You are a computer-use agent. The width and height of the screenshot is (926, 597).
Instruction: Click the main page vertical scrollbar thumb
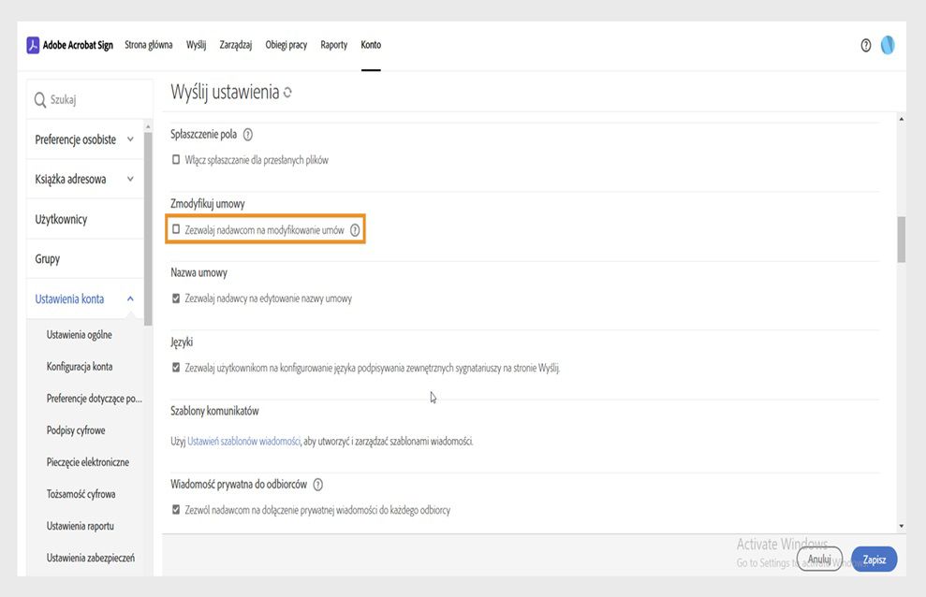coord(901,239)
